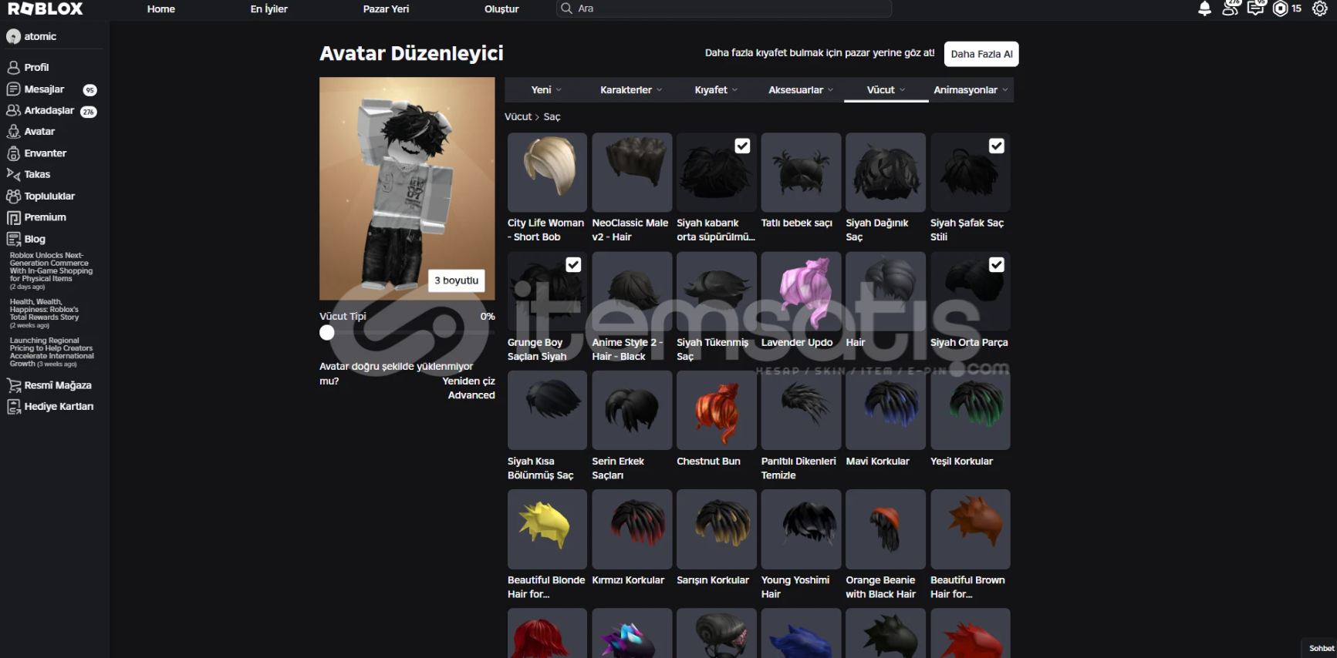Select Beautiful Brown Hair item
This screenshot has width=1337, height=658.
pyautogui.click(x=971, y=529)
